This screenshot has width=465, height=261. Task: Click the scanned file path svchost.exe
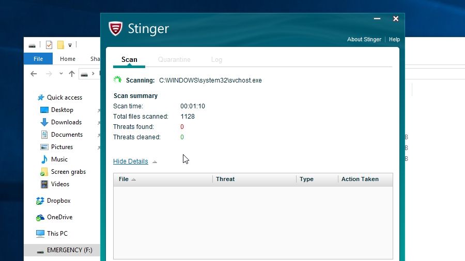click(210, 80)
